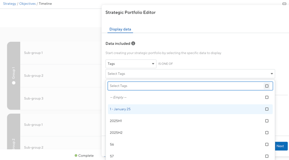
Task: Click Sub-group 2 under Group 1
Action: point(34,76)
